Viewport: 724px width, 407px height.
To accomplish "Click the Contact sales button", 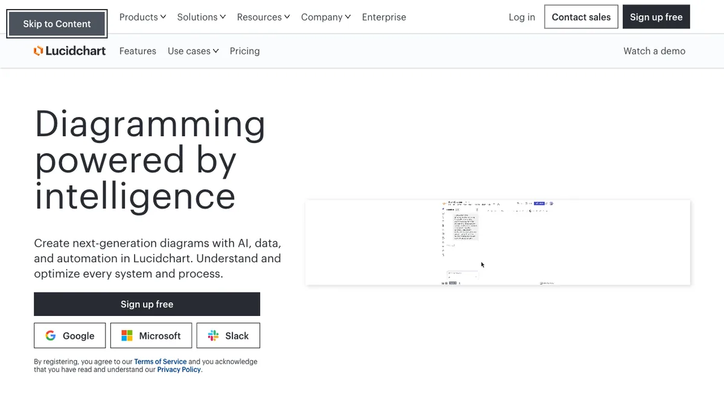I will pyautogui.click(x=581, y=17).
